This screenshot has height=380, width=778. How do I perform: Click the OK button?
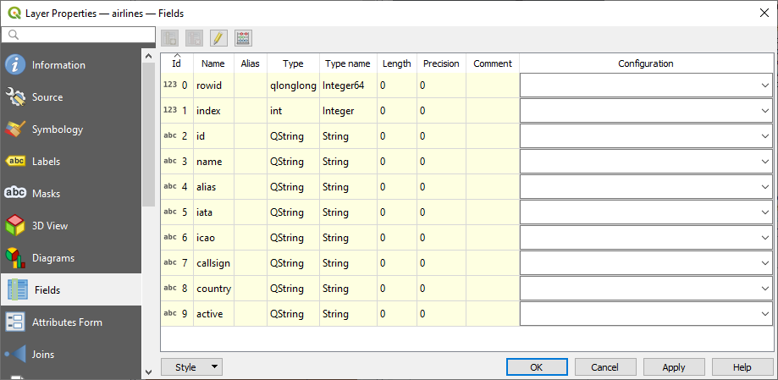coord(536,367)
